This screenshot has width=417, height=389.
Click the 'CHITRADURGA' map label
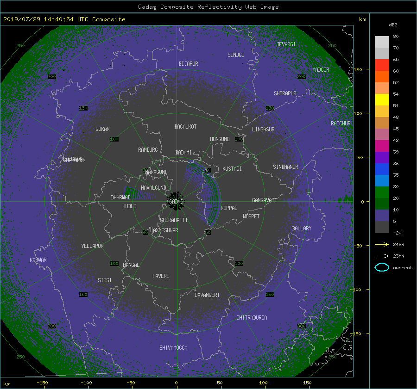(x=252, y=318)
